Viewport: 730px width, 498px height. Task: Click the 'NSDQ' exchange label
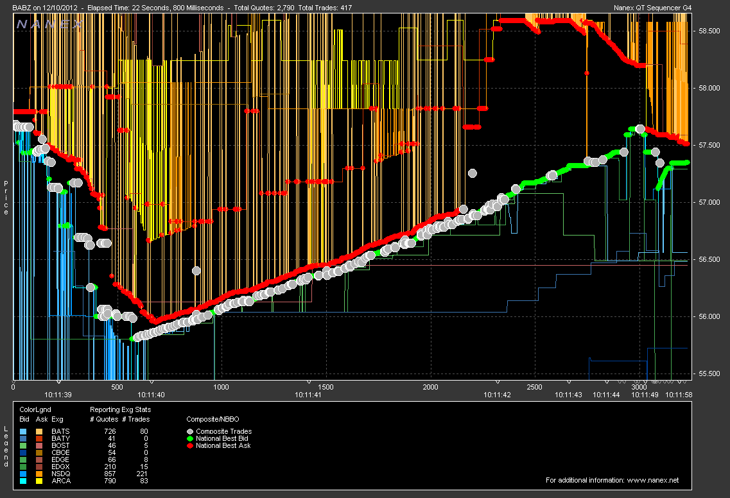(x=61, y=474)
